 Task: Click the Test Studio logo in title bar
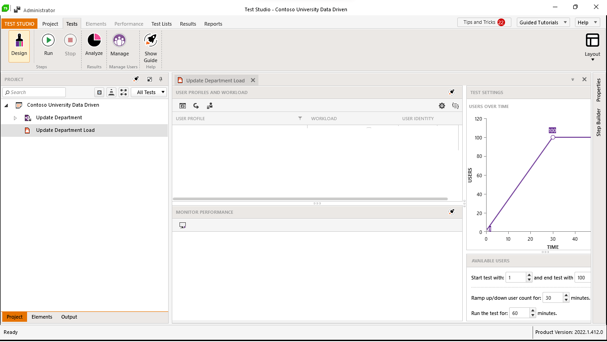[x=5, y=8]
